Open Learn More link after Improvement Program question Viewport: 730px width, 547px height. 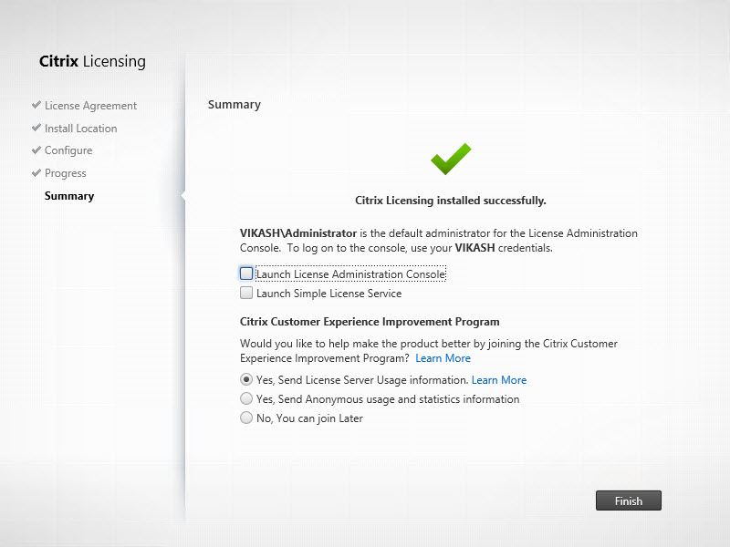(x=443, y=358)
